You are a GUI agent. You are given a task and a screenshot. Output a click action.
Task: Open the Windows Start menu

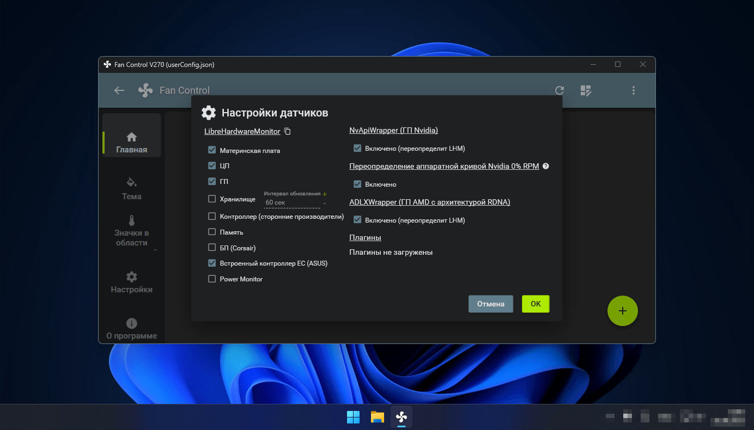[353, 417]
